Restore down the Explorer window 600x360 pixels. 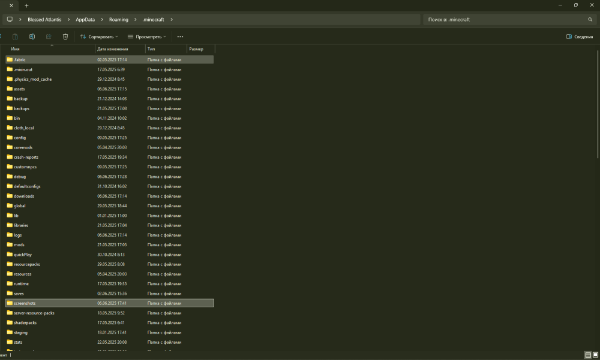[576, 5]
